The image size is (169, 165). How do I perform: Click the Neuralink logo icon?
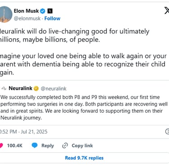click(x=4, y=88)
